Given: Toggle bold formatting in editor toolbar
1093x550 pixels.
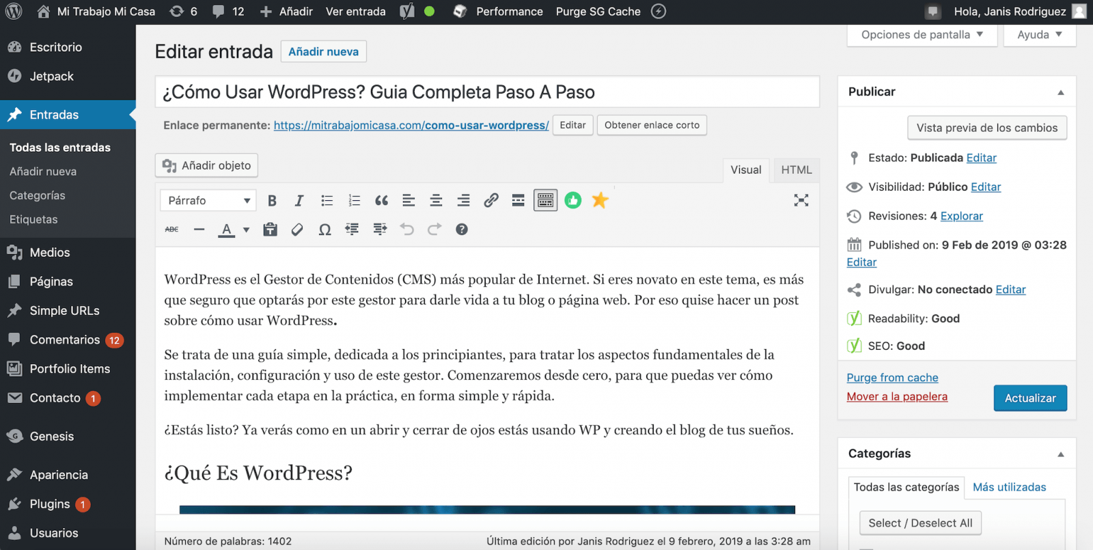Looking at the screenshot, I should pyautogui.click(x=272, y=200).
